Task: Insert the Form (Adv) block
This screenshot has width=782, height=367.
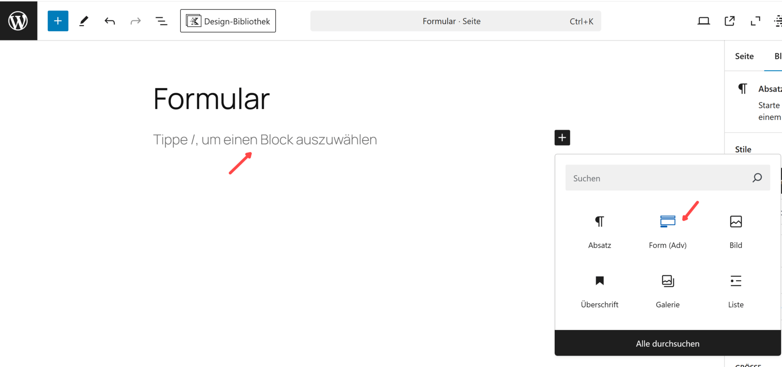Action: click(668, 231)
